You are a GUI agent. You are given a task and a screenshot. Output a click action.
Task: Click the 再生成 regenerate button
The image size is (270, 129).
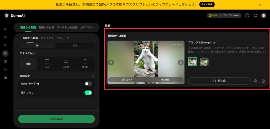coord(219,81)
